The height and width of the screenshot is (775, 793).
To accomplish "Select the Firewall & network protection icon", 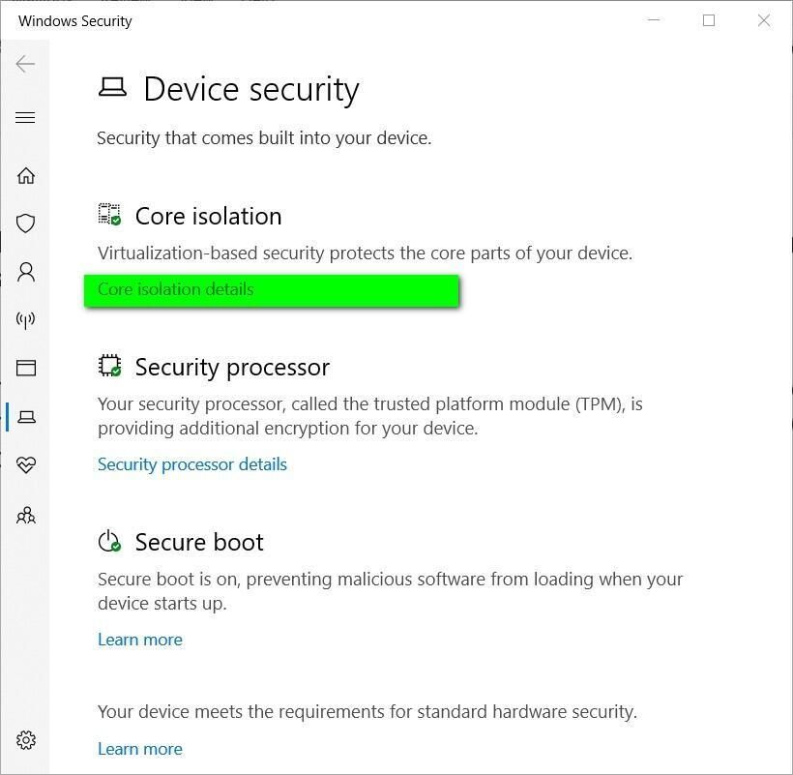I will tap(25, 320).
